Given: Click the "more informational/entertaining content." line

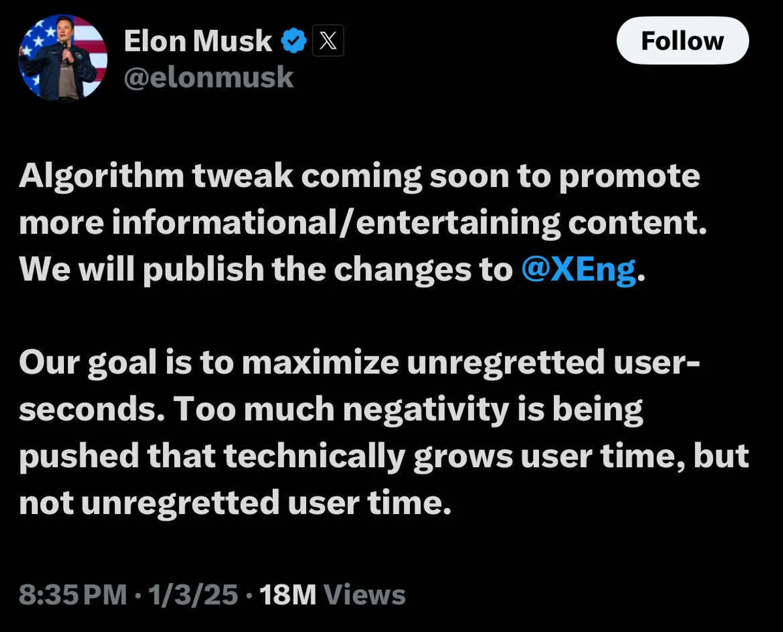Looking at the screenshot, I should (x=363, y=224).
